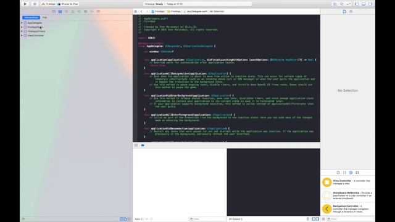Select FirstAppUITests in the symbol list

pyautogui.click(x=36, y=31)
